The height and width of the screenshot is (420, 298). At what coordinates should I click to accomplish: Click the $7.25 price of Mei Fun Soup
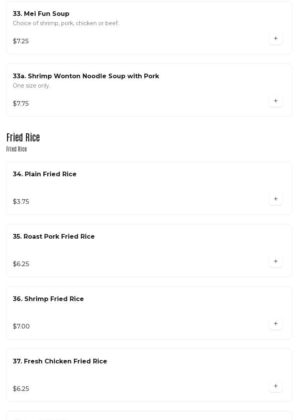[21, 41]
